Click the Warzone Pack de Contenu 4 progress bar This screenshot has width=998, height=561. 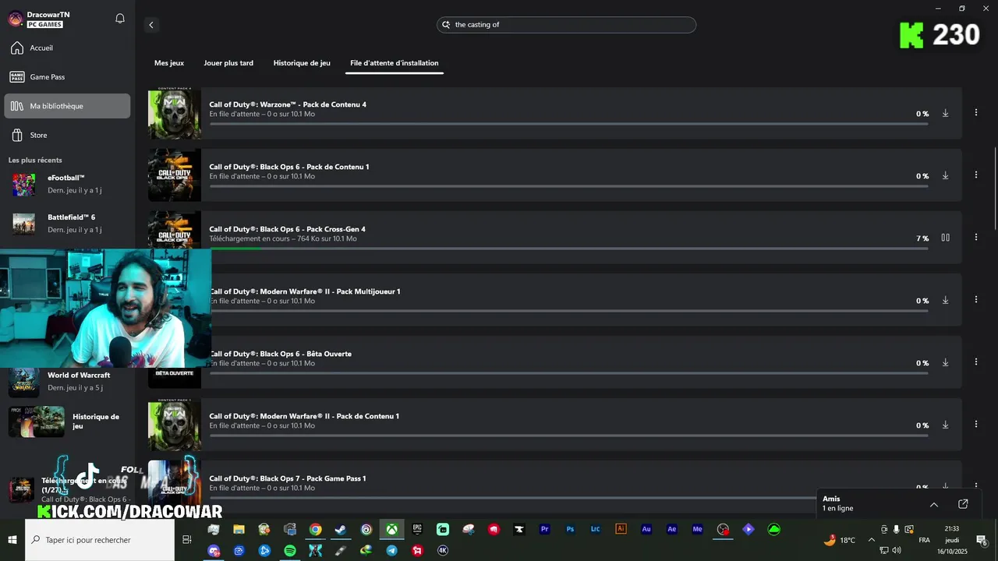(568, 124)
